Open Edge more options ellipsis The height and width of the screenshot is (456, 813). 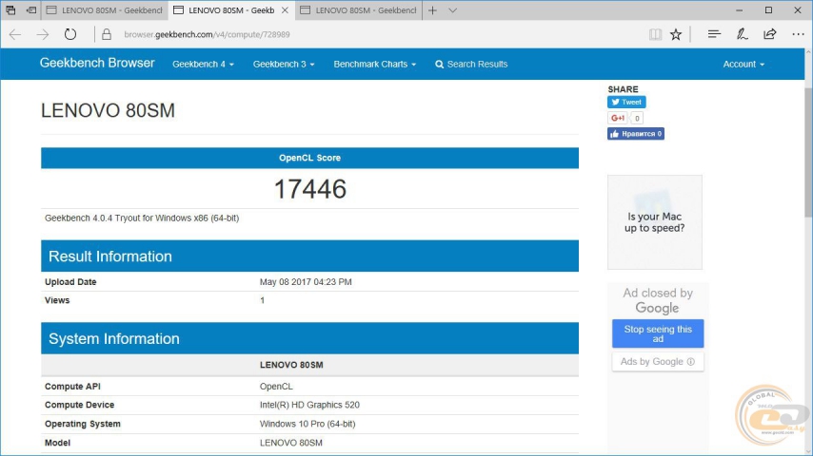[x=798, y=35]
